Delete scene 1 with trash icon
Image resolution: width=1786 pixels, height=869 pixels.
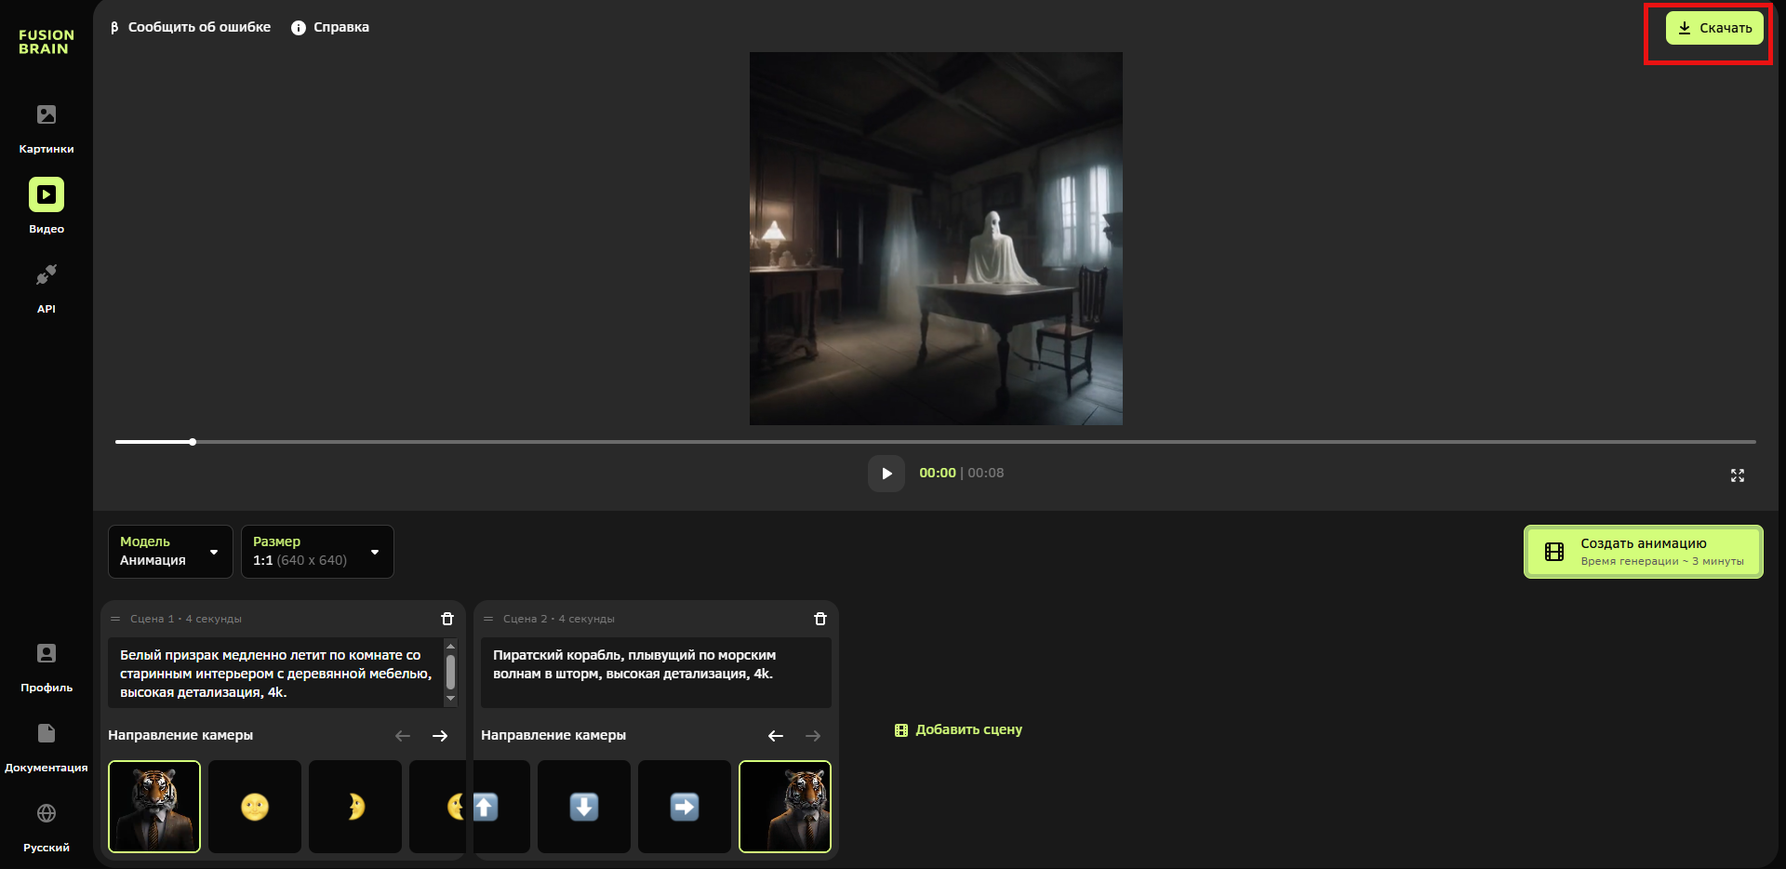tap(447, 619)
